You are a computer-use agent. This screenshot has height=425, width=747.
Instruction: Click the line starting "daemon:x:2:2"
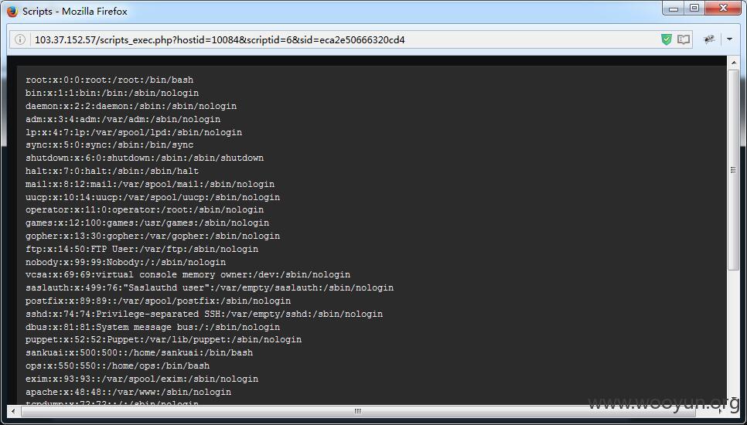pyautogui.click(x=131, y=106)
